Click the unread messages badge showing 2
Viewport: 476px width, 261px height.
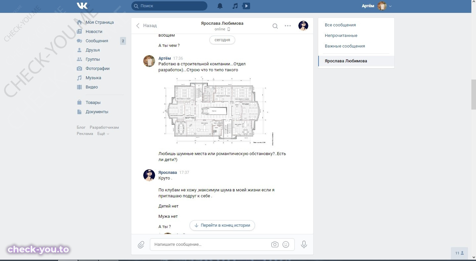pos(123,41)
